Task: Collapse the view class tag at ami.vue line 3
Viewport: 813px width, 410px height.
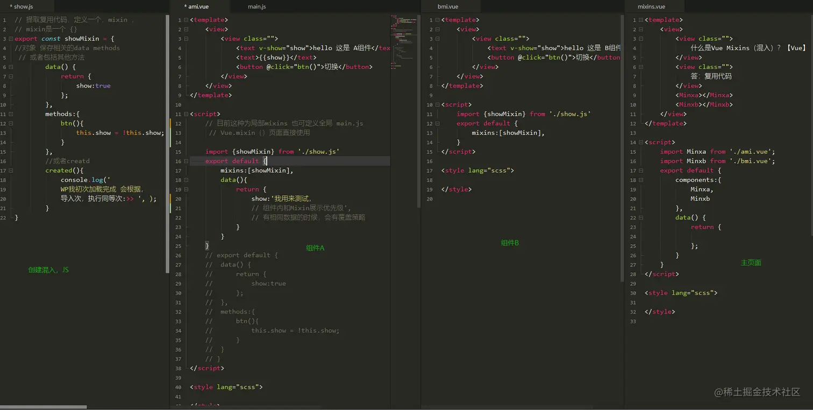Action: 186,39
